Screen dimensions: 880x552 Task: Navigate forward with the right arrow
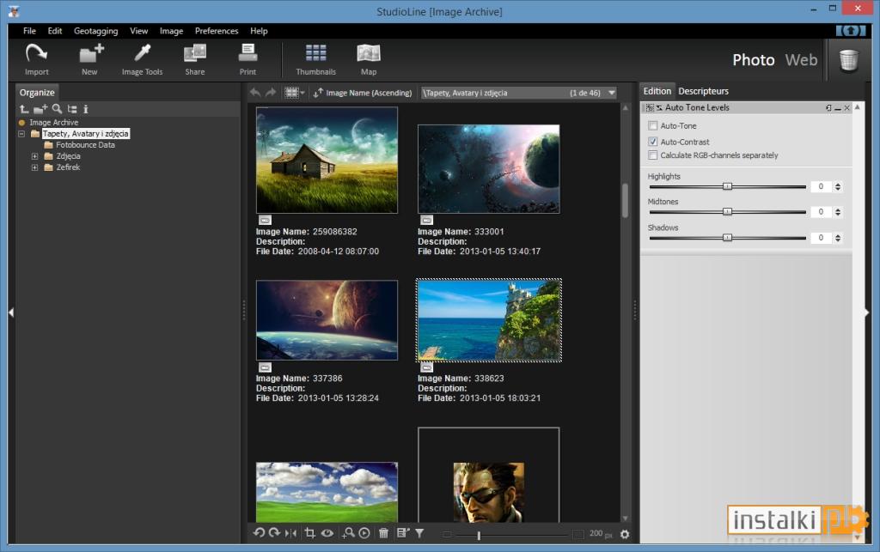click(x=271, y=93)
